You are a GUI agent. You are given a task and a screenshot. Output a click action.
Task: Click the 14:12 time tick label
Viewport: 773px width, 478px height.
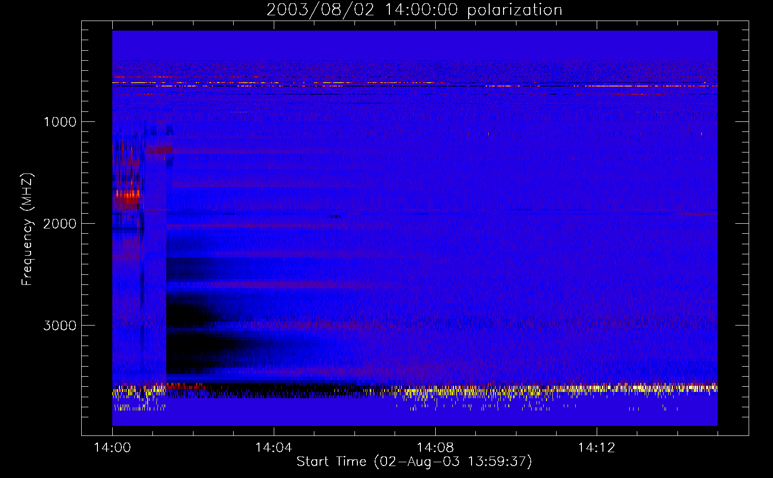pyautogui.click(x=596, y=448)
